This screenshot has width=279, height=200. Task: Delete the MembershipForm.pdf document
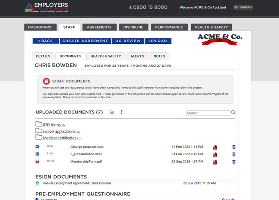click(234, 162)
